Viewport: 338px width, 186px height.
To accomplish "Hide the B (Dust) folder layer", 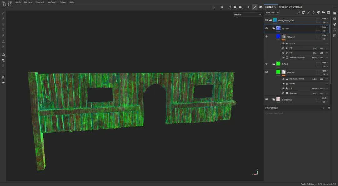I will click(266, 28).
